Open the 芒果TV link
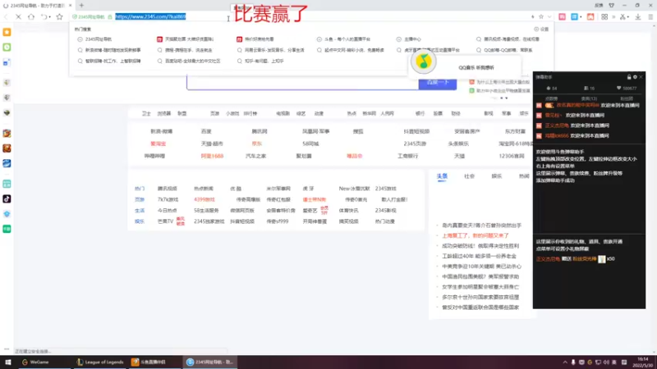657x369 pixels. coord(165,221)
